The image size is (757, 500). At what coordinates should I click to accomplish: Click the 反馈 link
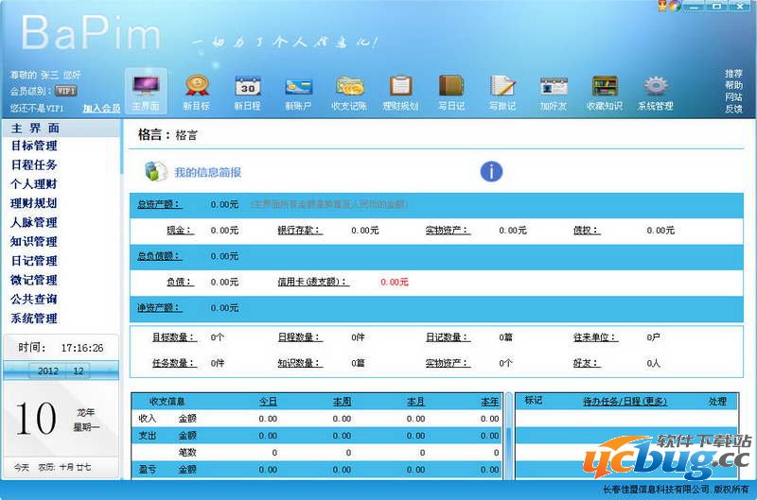click(x=733, y=109)
